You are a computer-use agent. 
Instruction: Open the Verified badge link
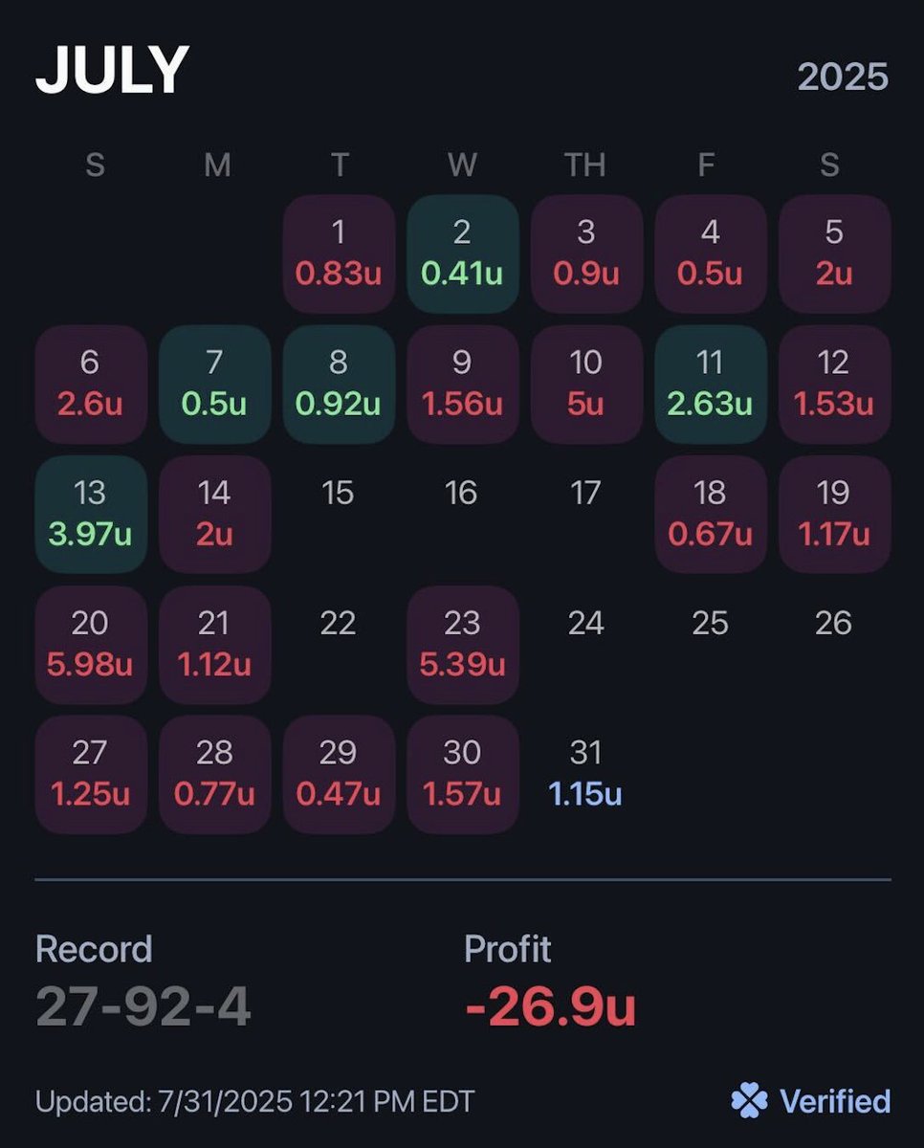(834, 1101)
